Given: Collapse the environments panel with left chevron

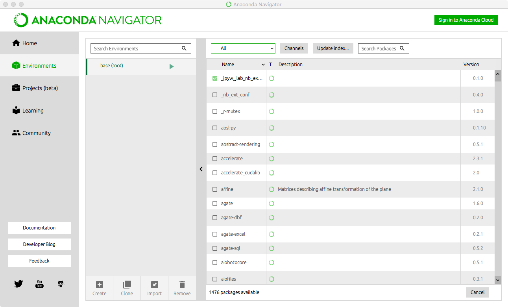Looking at the screenshot, I should (201, 169).
